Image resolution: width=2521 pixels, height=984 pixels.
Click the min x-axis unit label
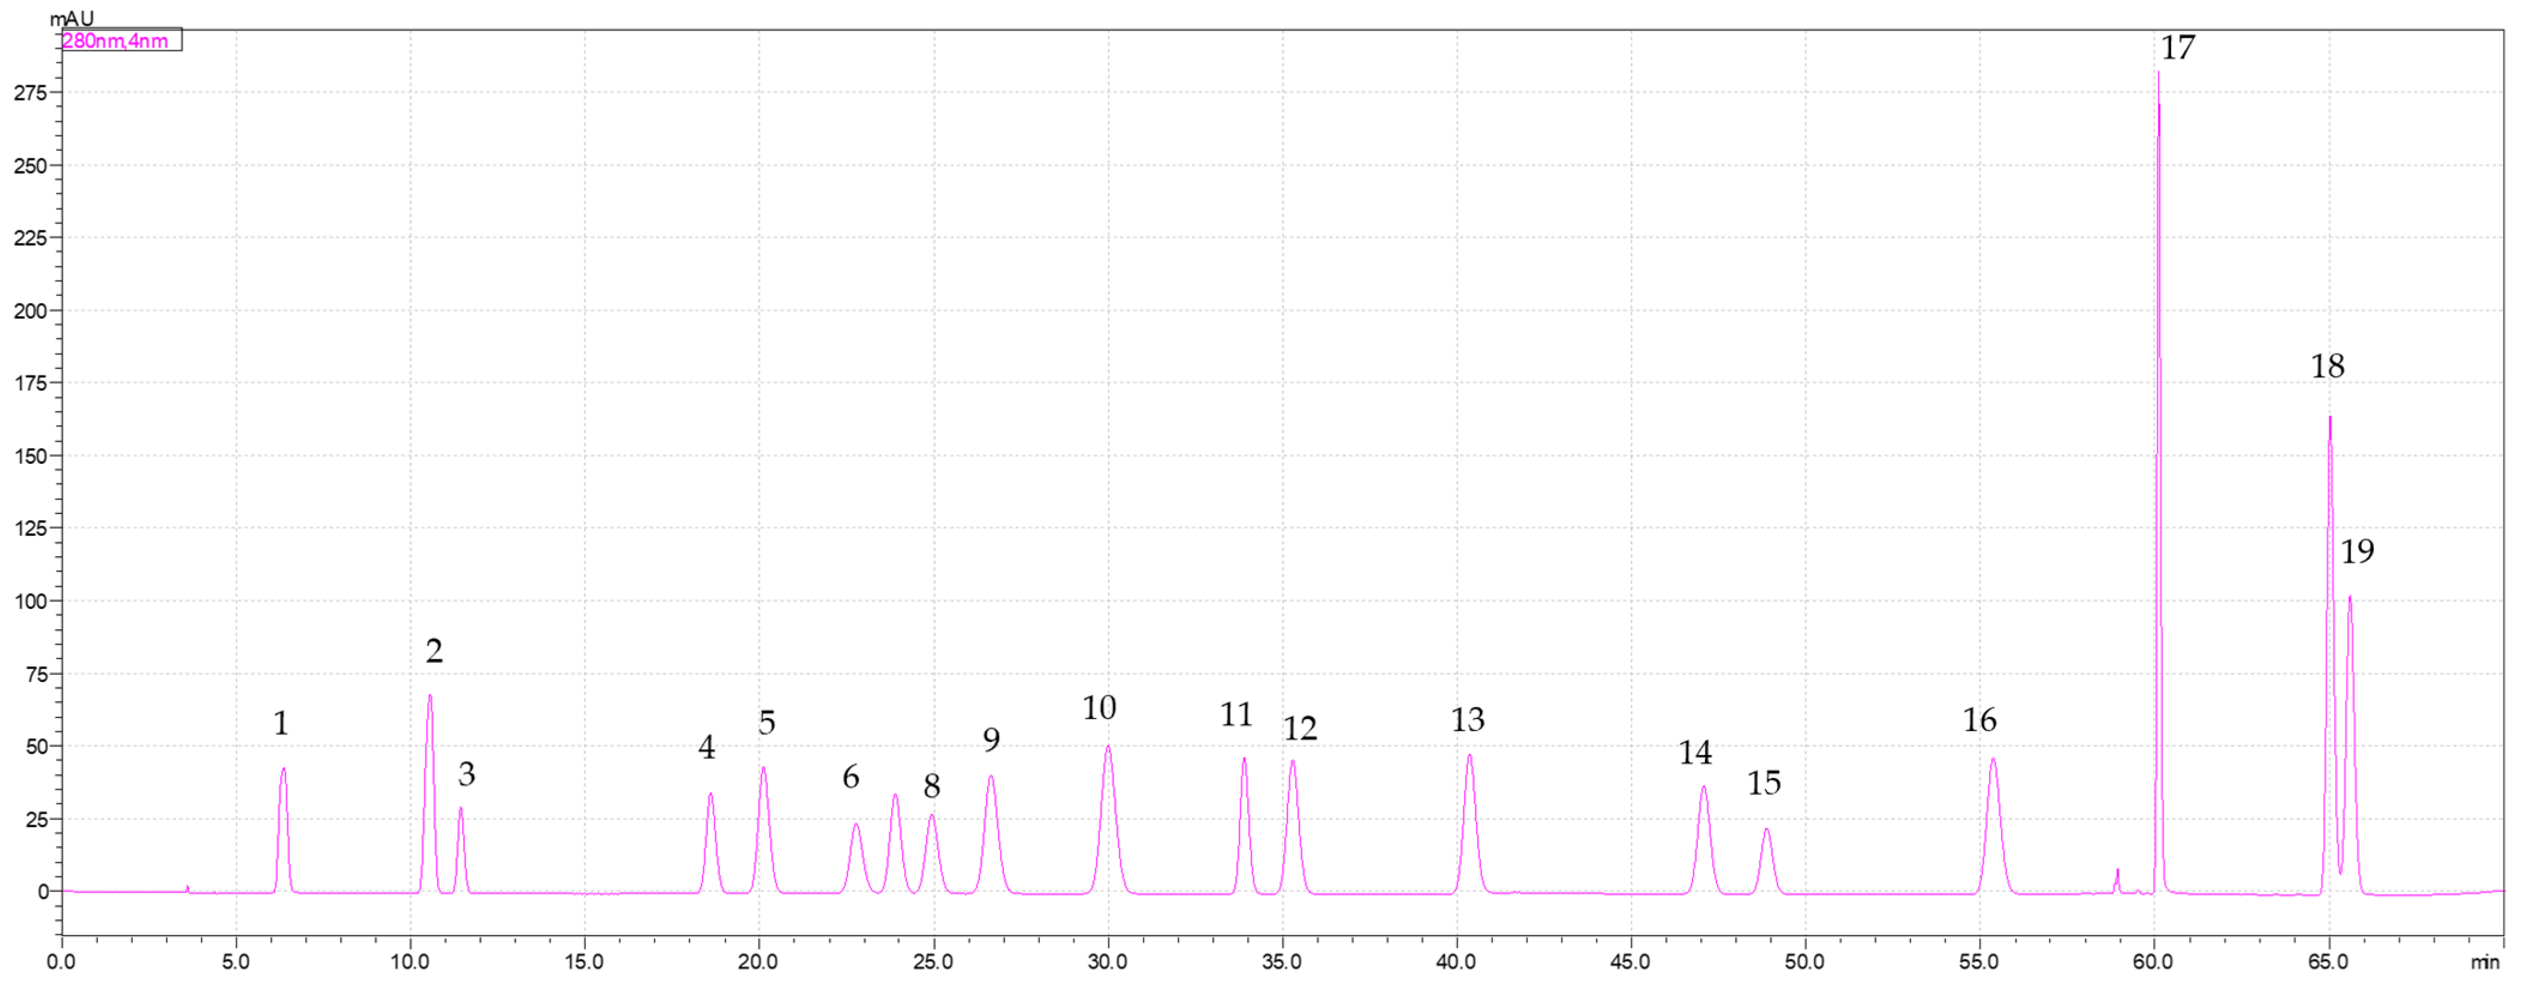coord(2485,962)
